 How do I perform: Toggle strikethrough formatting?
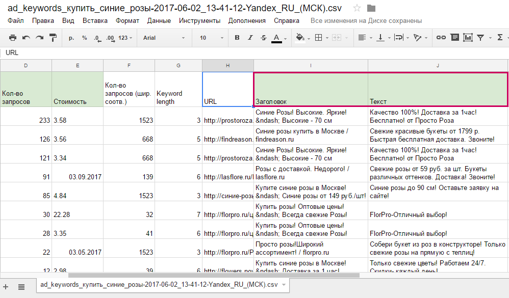pos(263,38)
